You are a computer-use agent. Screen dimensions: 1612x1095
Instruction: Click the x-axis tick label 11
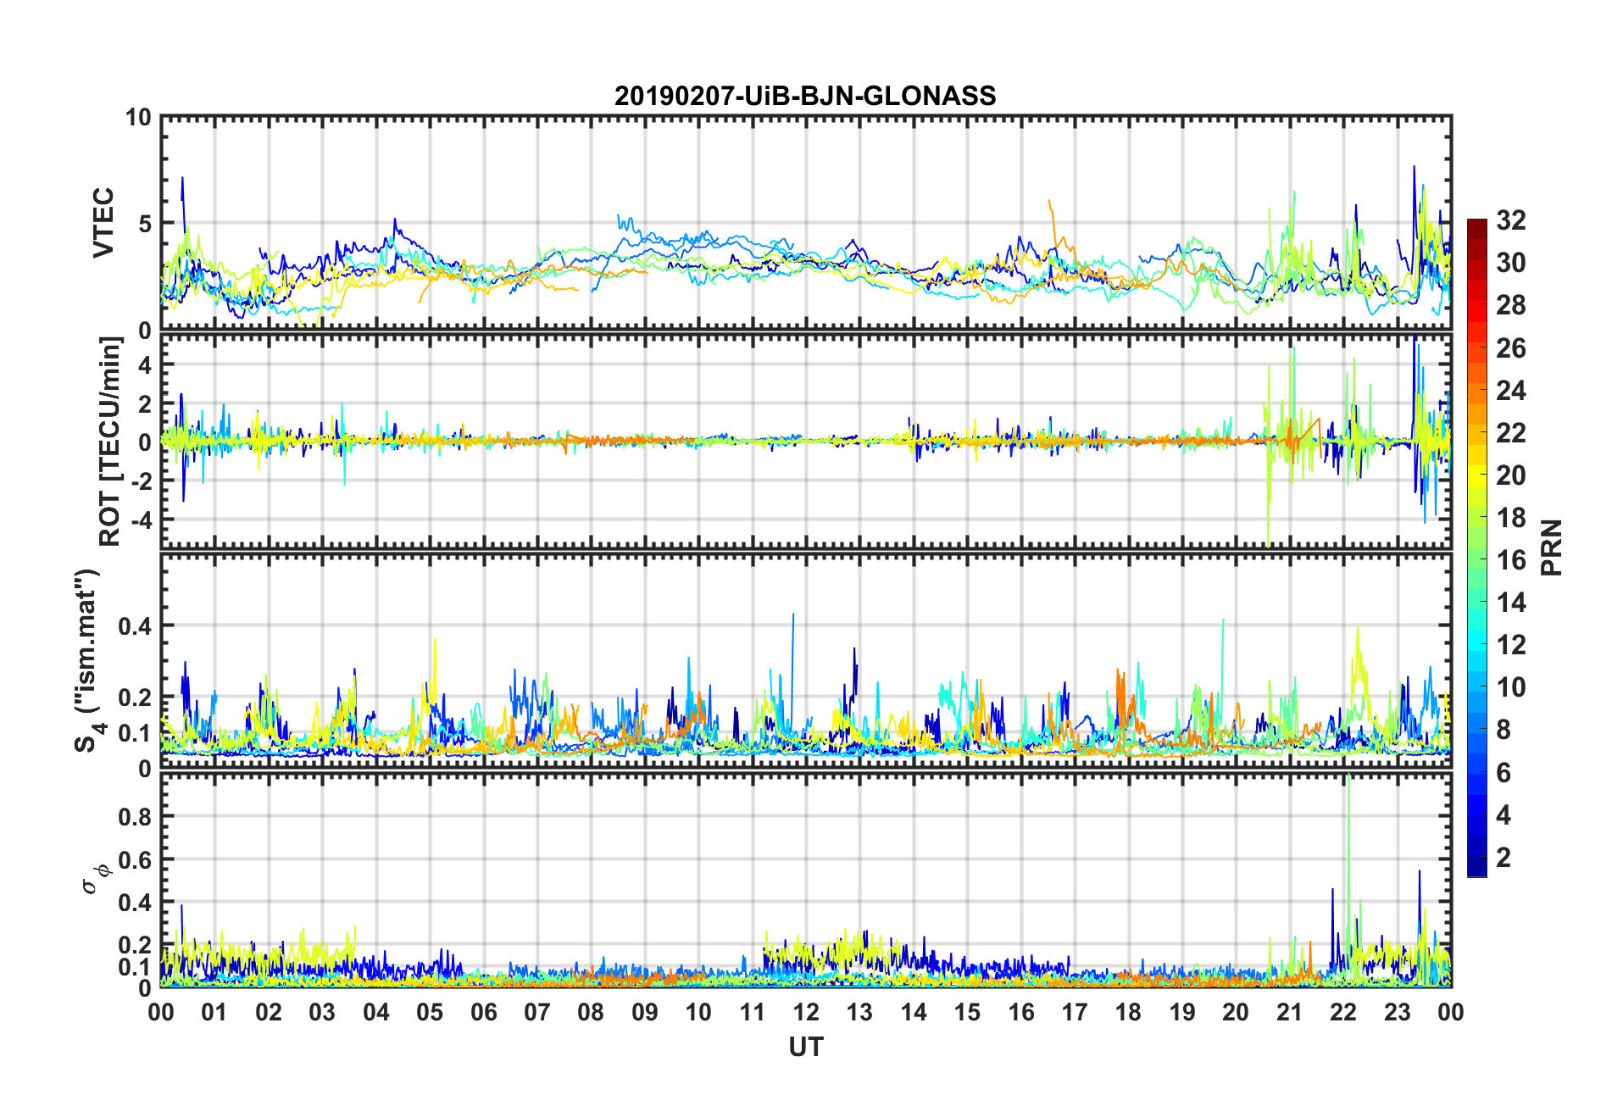pyautogui.click(x=753, y=1012)
